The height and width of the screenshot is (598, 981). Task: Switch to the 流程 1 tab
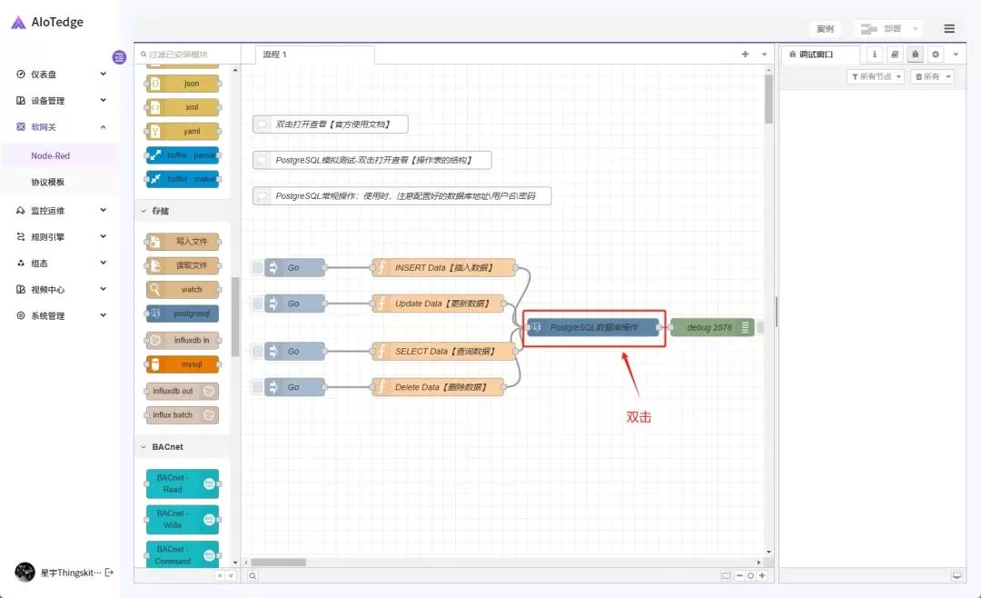[275, 55]
